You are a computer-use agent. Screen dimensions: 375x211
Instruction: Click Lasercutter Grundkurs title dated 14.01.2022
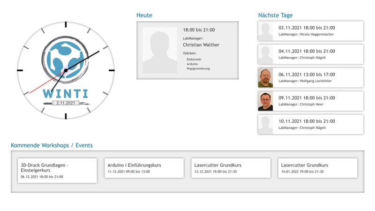tap(304, 165)
